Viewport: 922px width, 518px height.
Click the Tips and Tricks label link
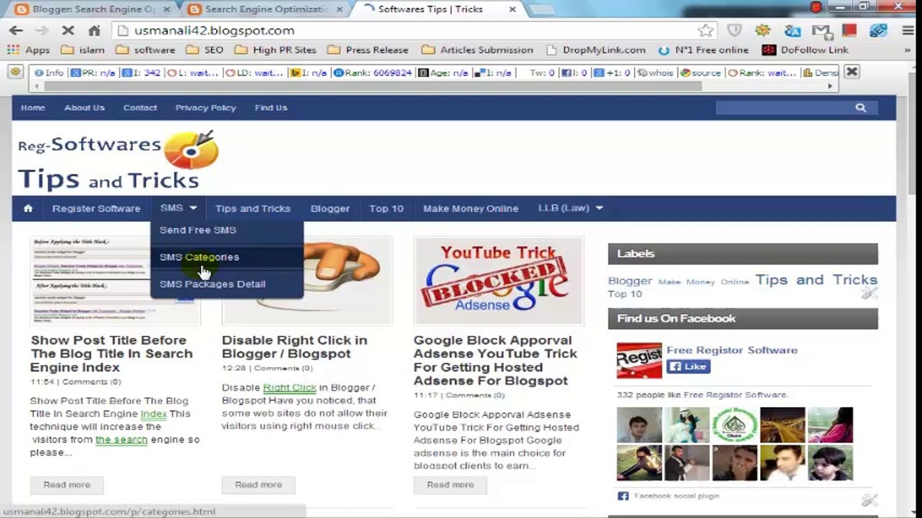[816, 280]
